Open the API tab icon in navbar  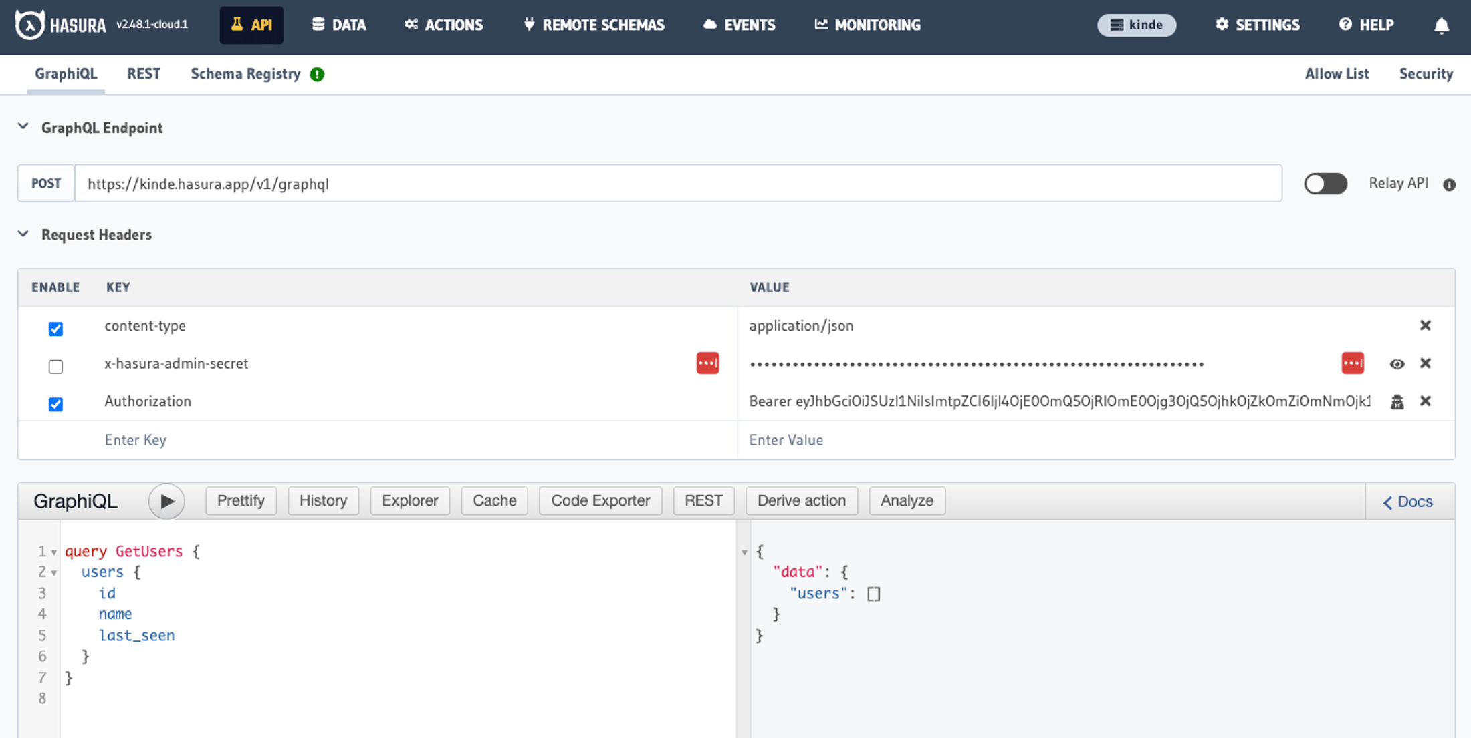pos(237,25)
